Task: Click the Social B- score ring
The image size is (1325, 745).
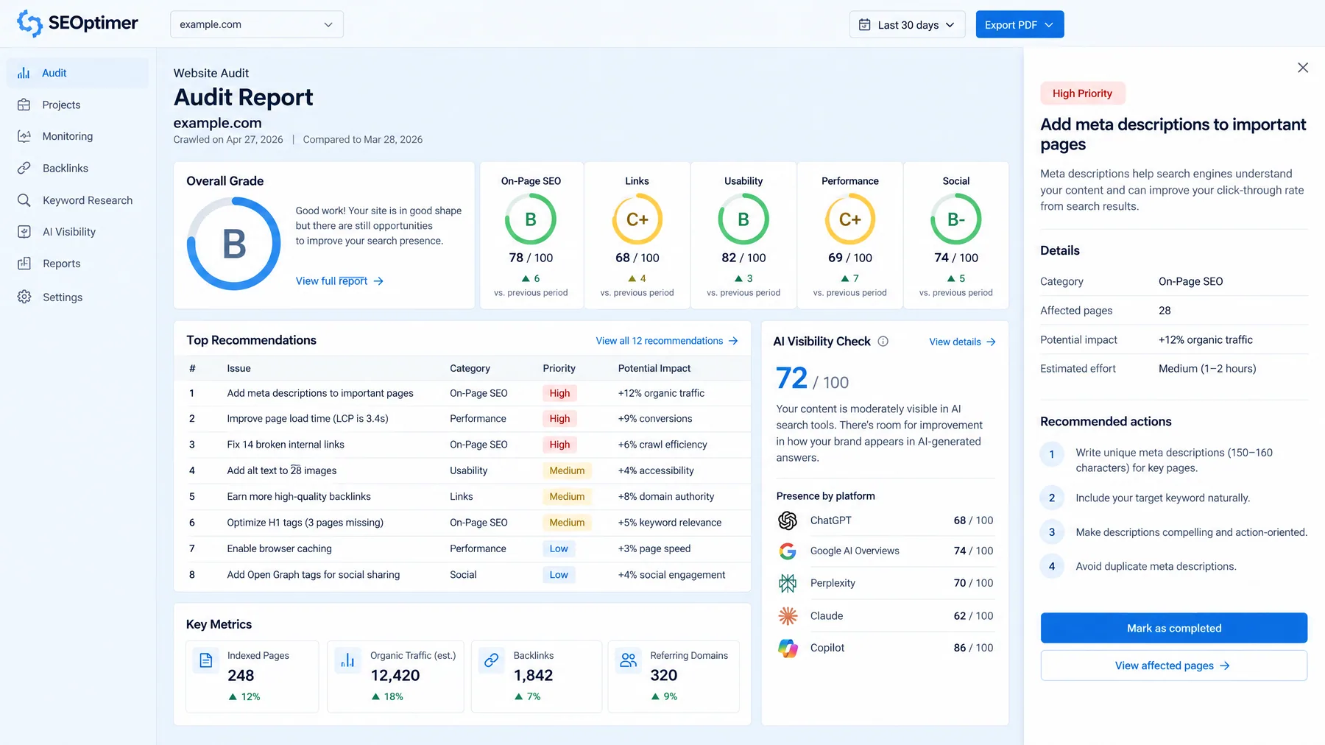Action: [x=956, y=219]
